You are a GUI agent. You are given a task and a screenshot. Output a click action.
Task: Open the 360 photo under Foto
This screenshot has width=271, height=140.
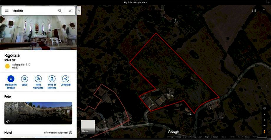(x=38, y=113)
